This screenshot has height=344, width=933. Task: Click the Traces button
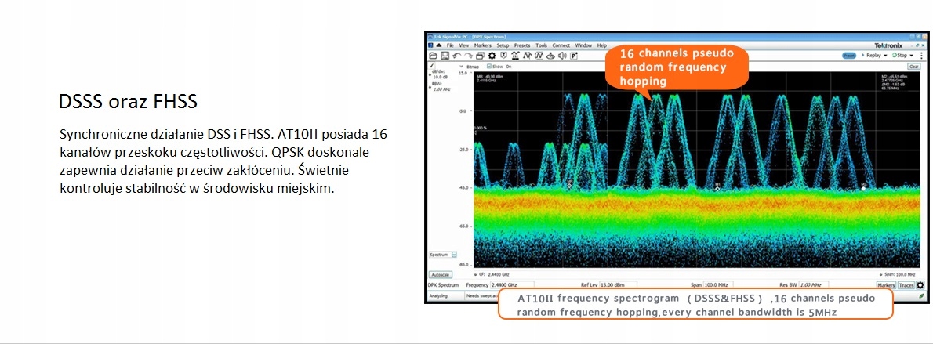click(x=906, y=285)
